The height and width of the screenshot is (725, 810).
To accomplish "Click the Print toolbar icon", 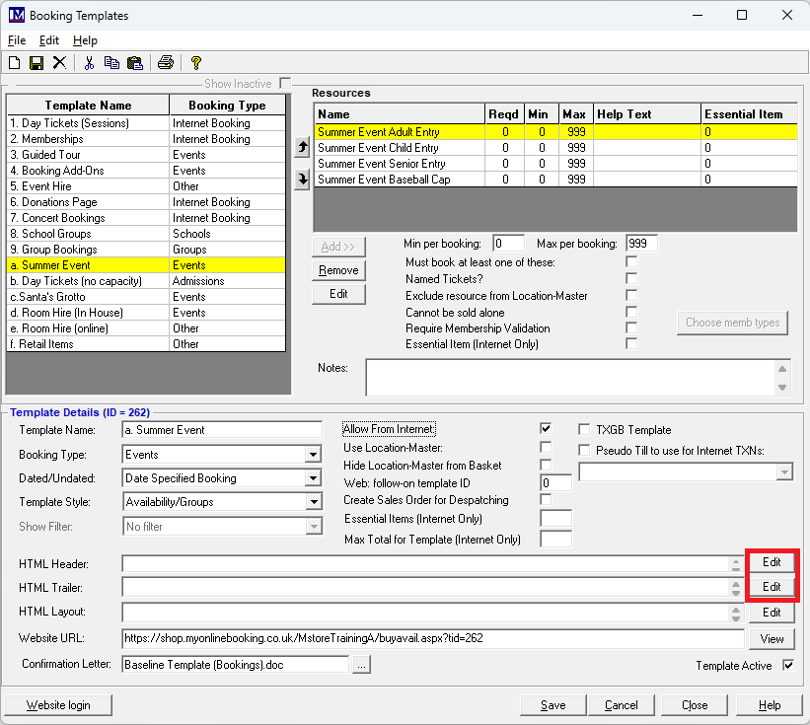I will [166, 63].
